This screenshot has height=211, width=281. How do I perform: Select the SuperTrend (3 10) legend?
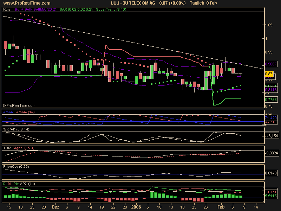[111, 9]
